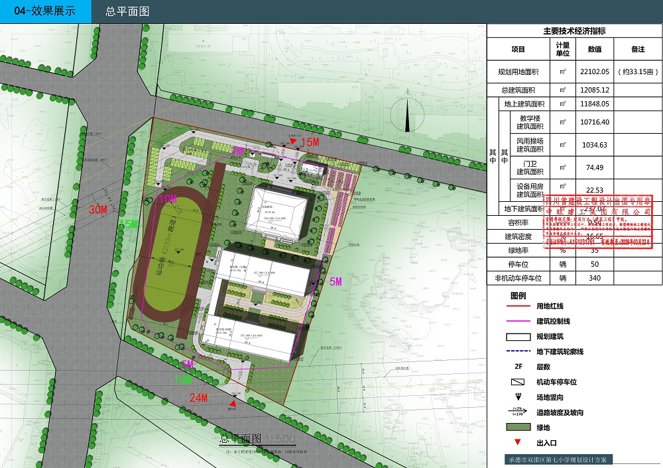This screenshot has height=468, width=663.
Task: Click the red entrance triangle beside 15M
Action: pos(293,141)
